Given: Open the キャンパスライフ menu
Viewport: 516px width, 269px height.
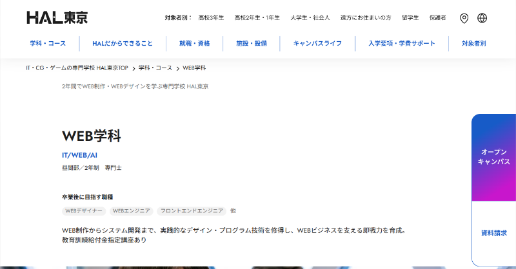Looking at the screenshot, I should [x=317, y=43].
